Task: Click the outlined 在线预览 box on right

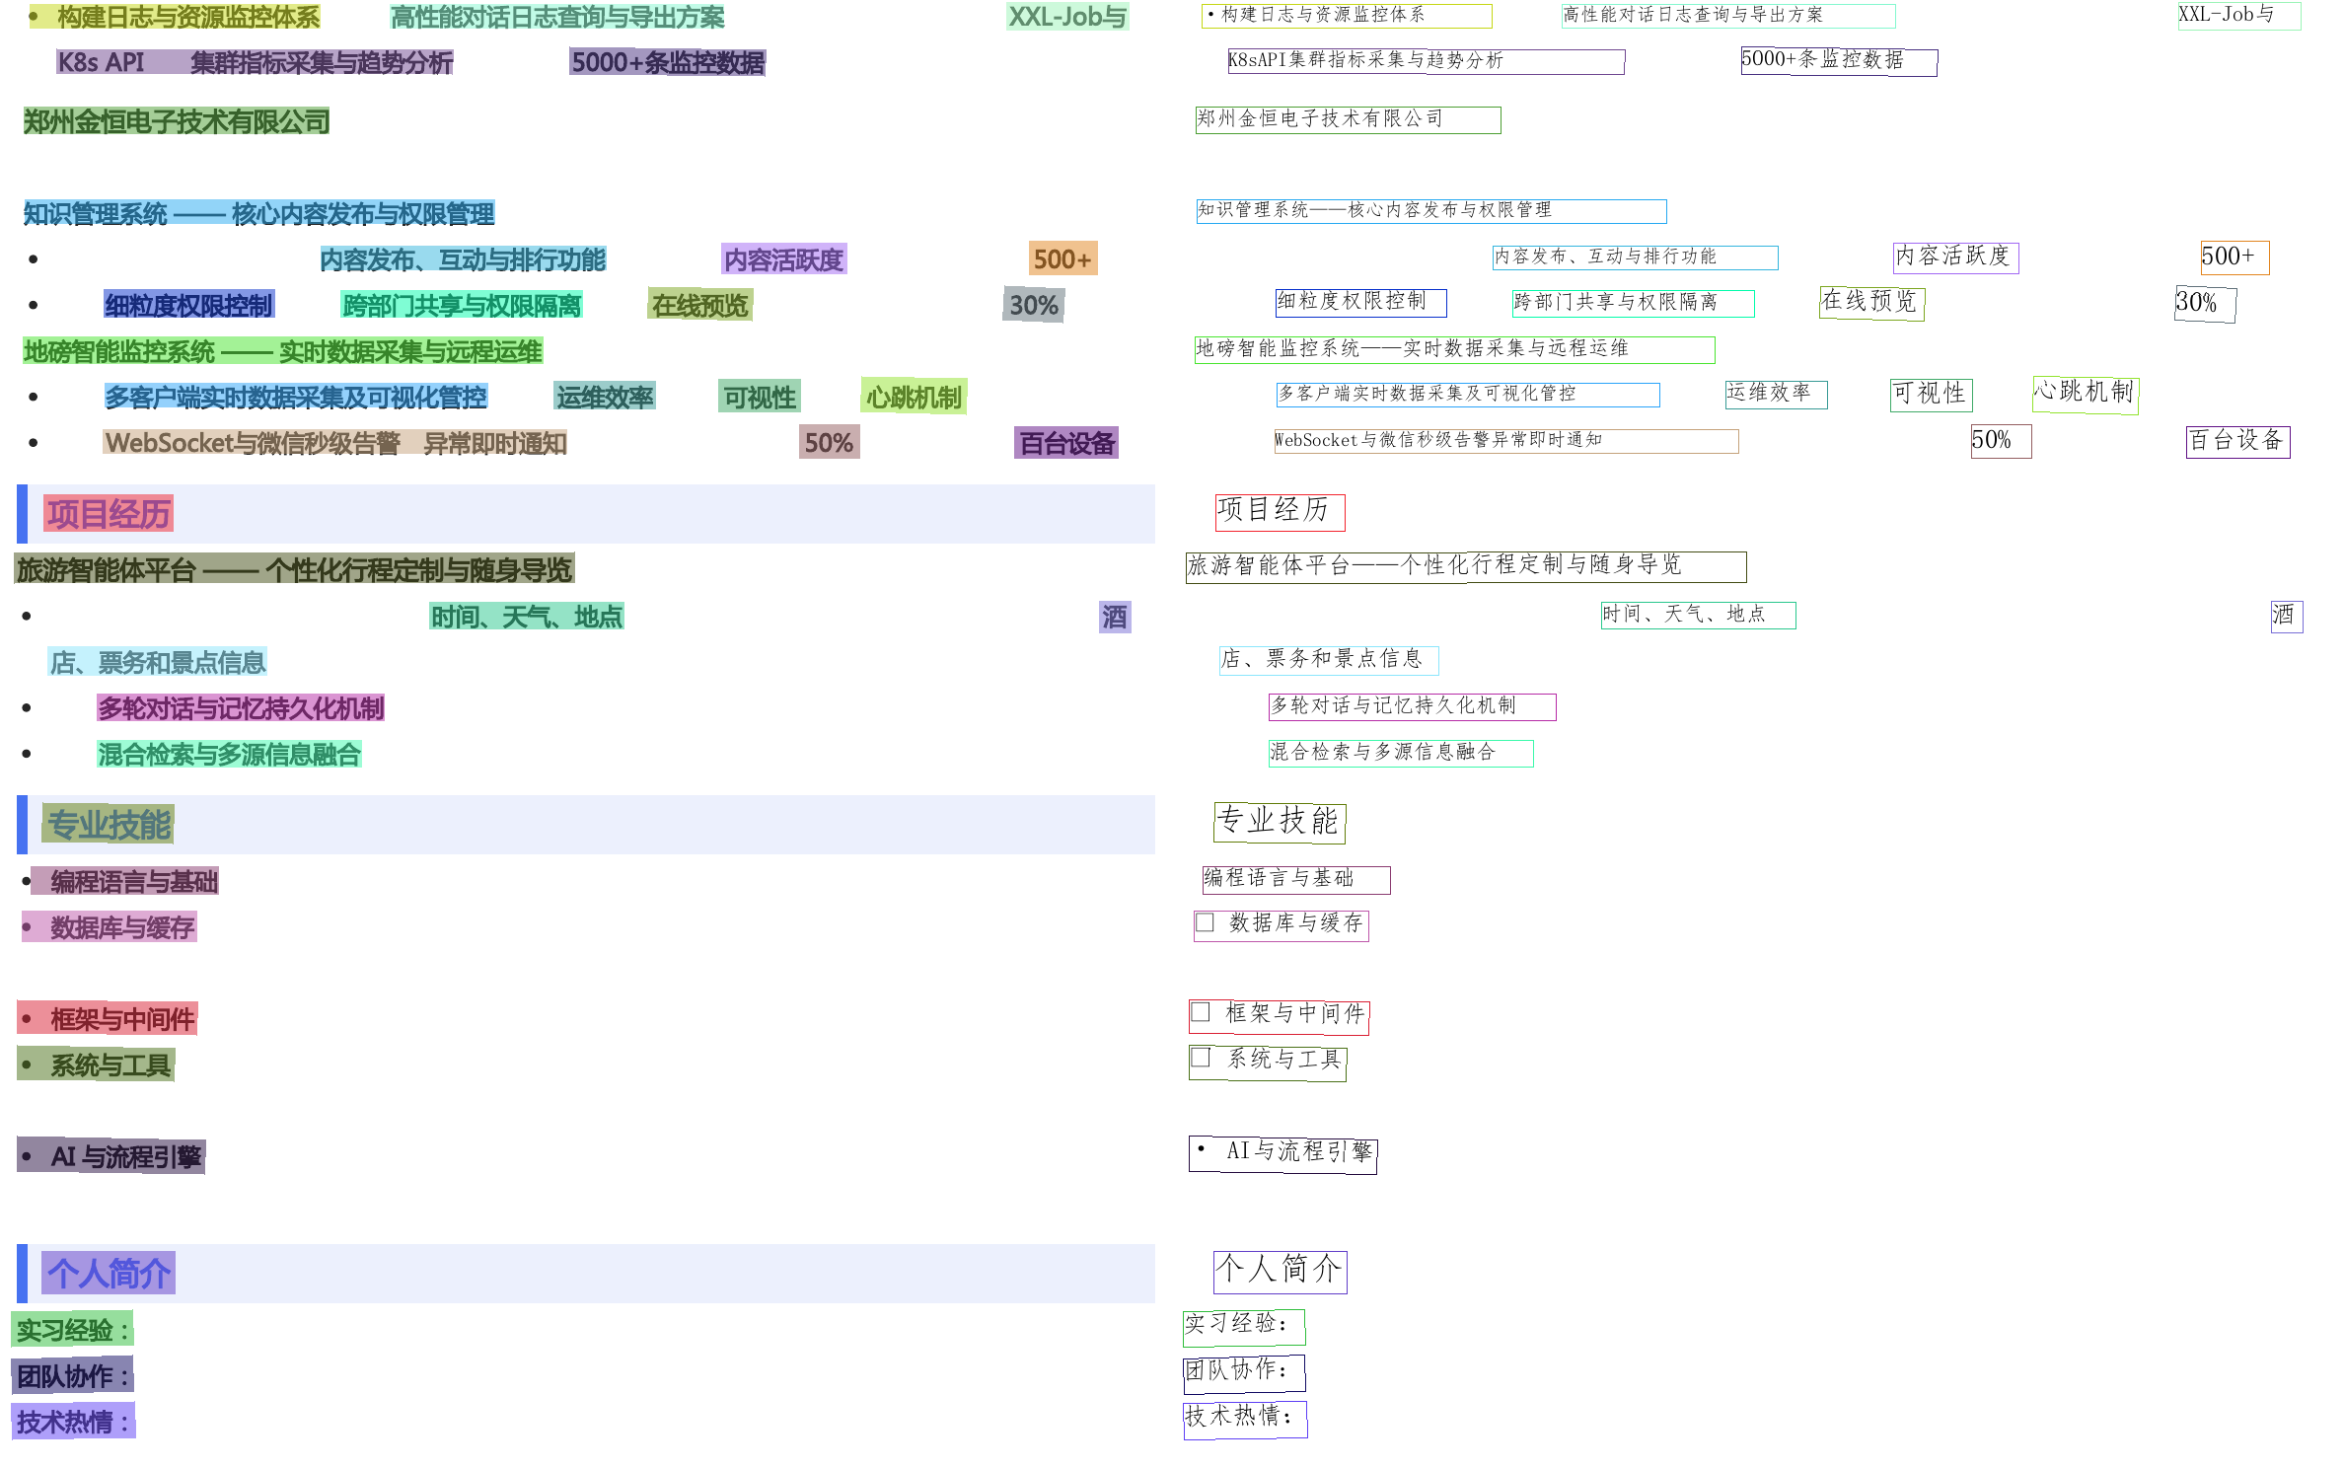Action: [1870, 302]
